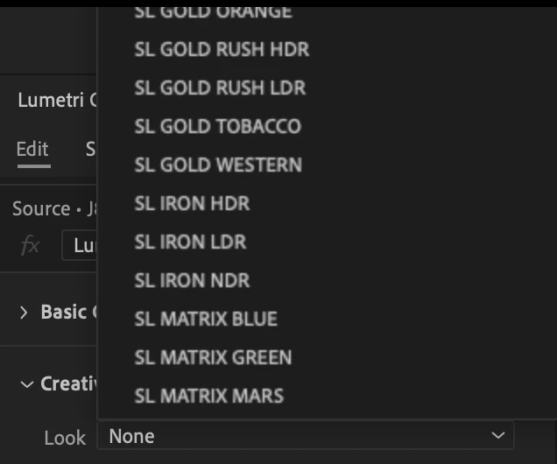Switch to the Edit tab
The image size is (557, 464).
32,149
